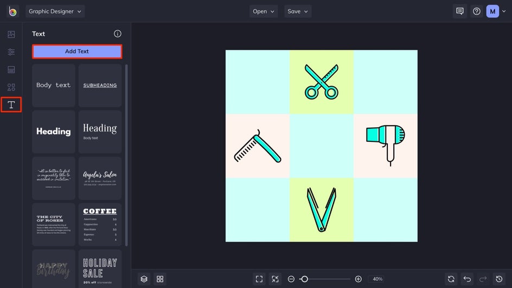Click the M user avatar
Image resolution: width=512 pixels, height=288 pixels.
492,11
